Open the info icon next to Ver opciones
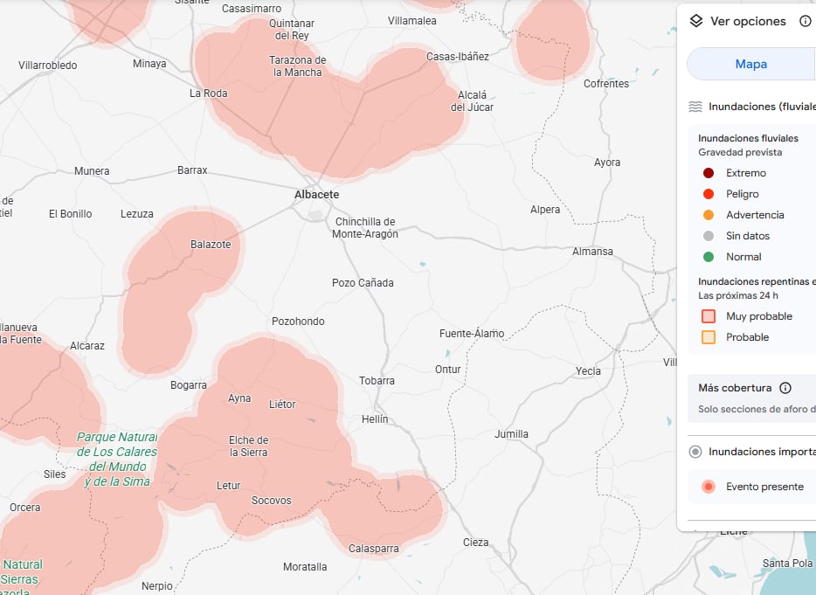 pyautogui.click(x=805, y=20)
